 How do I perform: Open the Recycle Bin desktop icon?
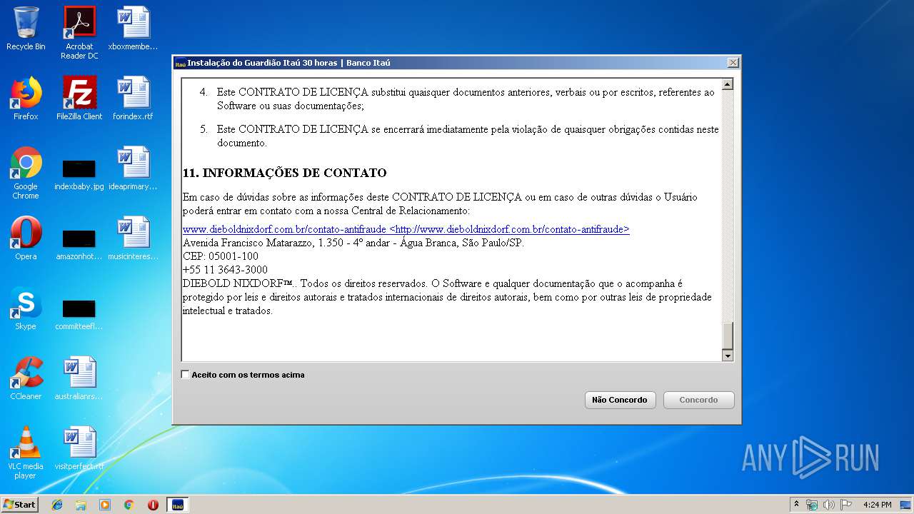tap(26, 29)
